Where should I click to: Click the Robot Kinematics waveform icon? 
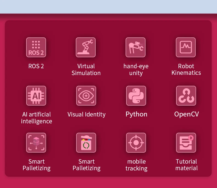[x=186, y=47]
